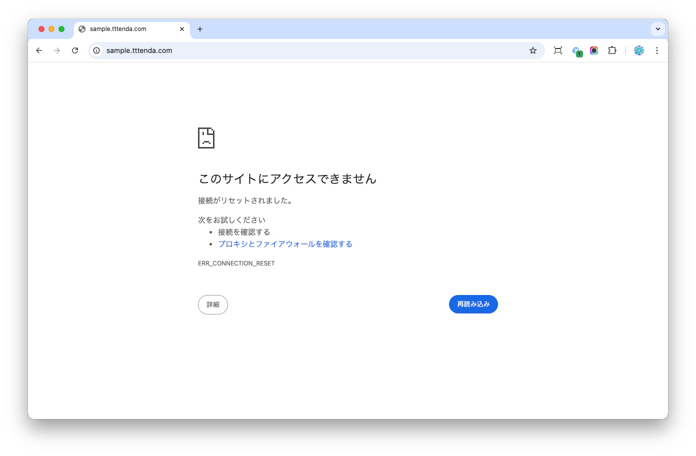
Task: Open the three-dot Chrome menu
Action: tap(657, 50)
